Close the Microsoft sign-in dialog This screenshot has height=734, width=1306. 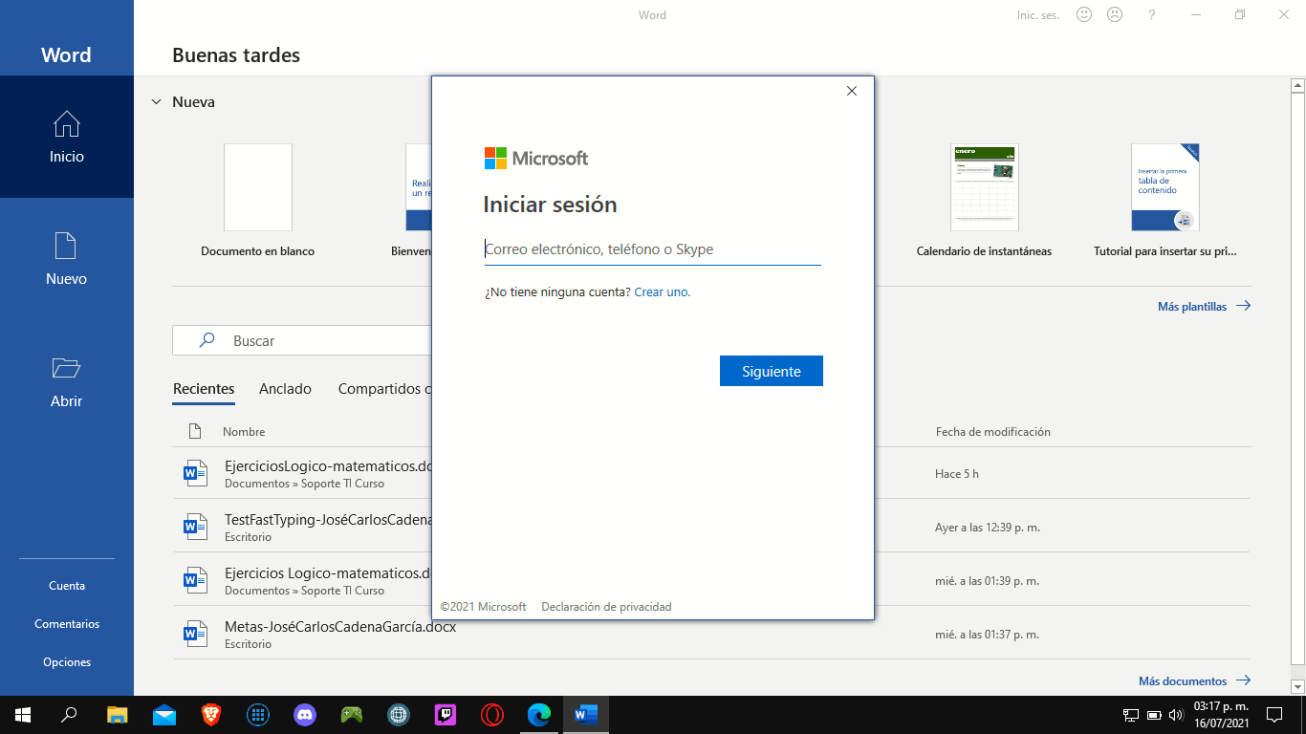click(852, 91)
